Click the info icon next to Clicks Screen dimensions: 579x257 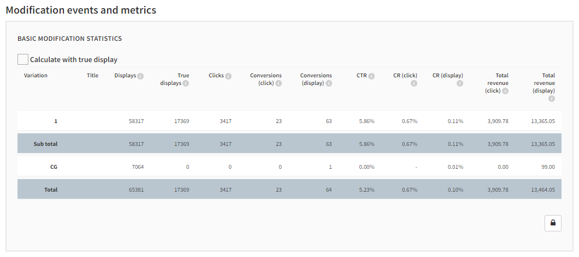coord(228,76)
